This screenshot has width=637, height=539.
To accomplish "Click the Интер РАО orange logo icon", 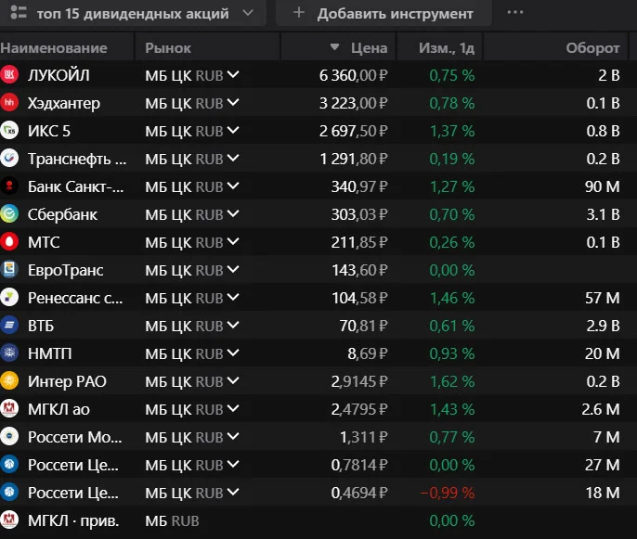I will tap(9, 381).
